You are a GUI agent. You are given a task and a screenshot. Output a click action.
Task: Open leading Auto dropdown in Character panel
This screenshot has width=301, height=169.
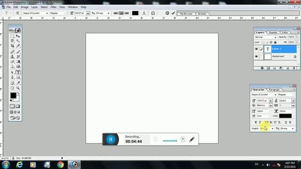click(x=293, y=100)
